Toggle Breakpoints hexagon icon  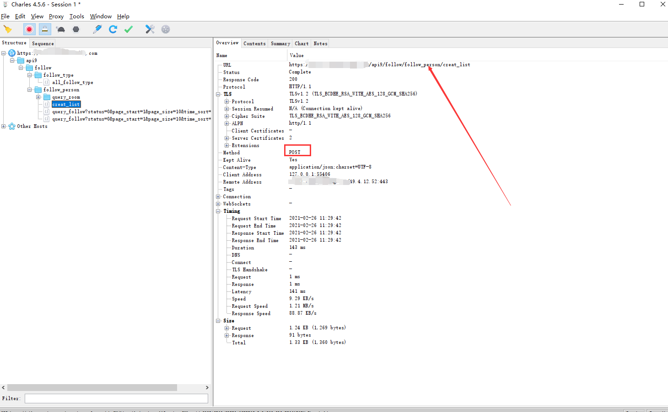76,29
